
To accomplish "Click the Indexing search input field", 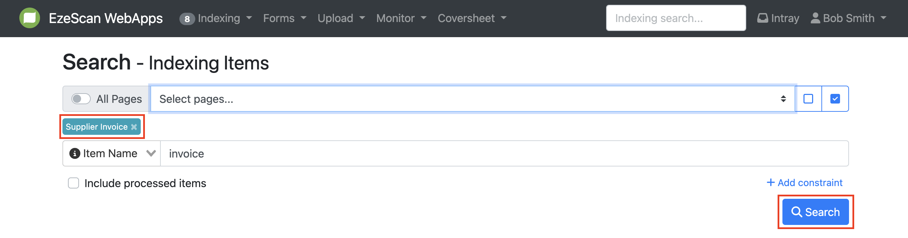I will (675, 18).
